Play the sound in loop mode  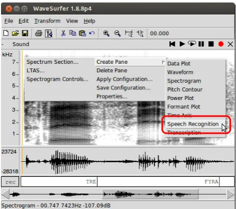coord(192,44)
